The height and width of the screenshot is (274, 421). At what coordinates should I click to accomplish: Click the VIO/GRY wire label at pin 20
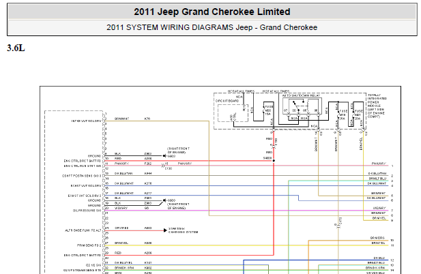coord(121,208)
